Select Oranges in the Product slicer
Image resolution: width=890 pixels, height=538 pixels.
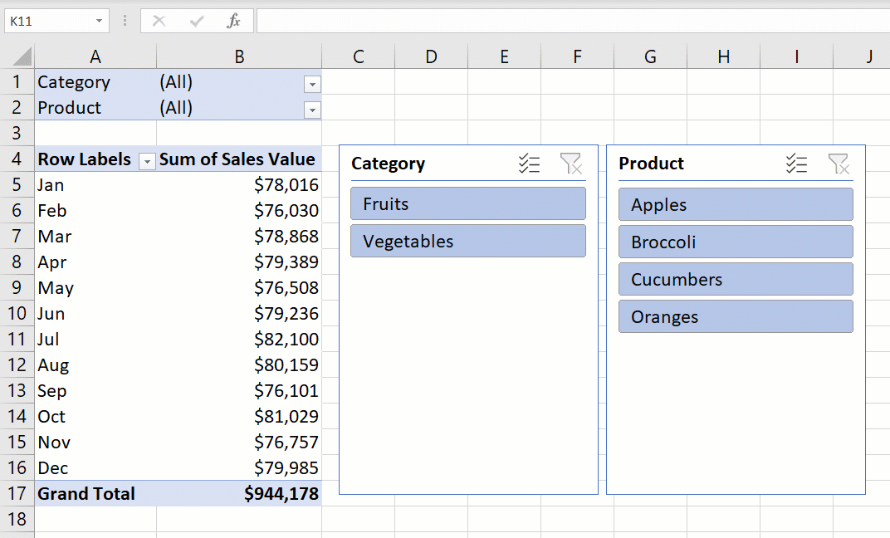[736, 316]
